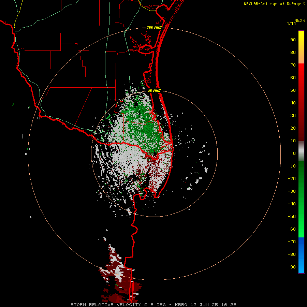
Task: Click the 20 value on the velocity scale
Action: click(x=293, y=128)
